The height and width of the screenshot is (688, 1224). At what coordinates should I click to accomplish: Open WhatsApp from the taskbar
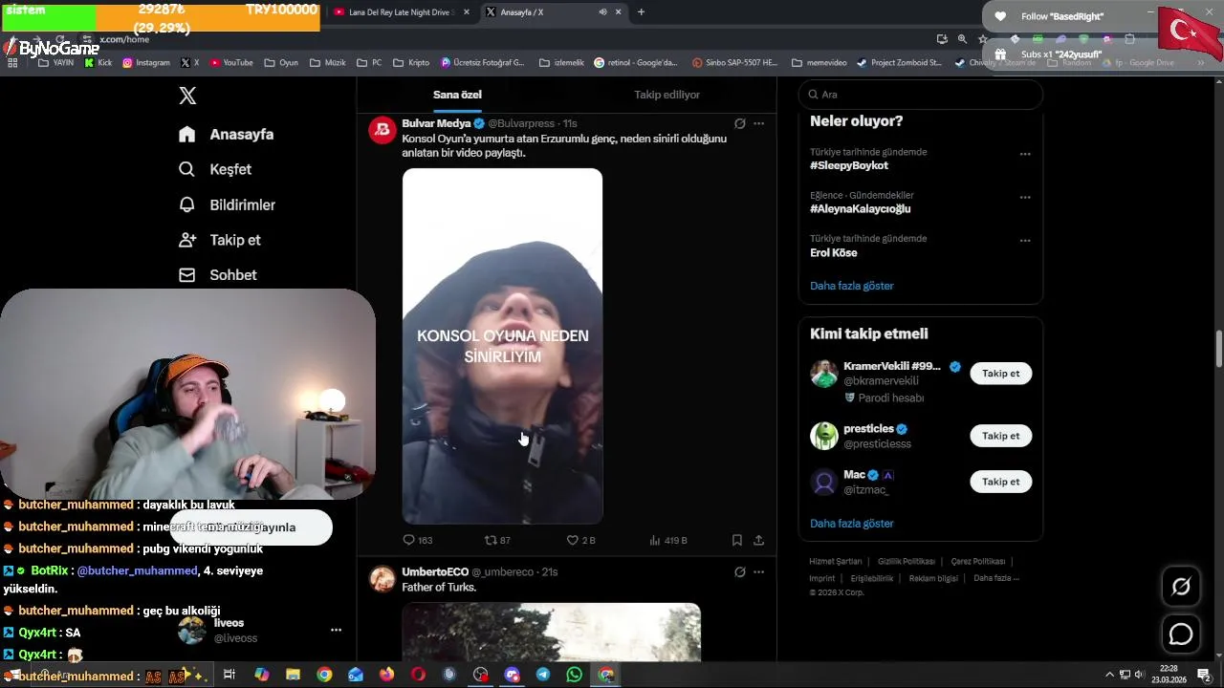pos(574,675)
